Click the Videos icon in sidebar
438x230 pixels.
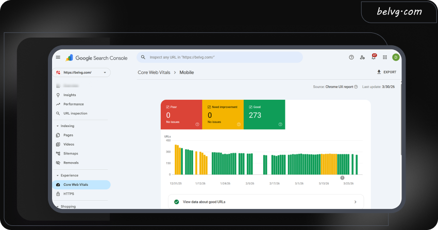pyautogui.click(x=58, y=145)
